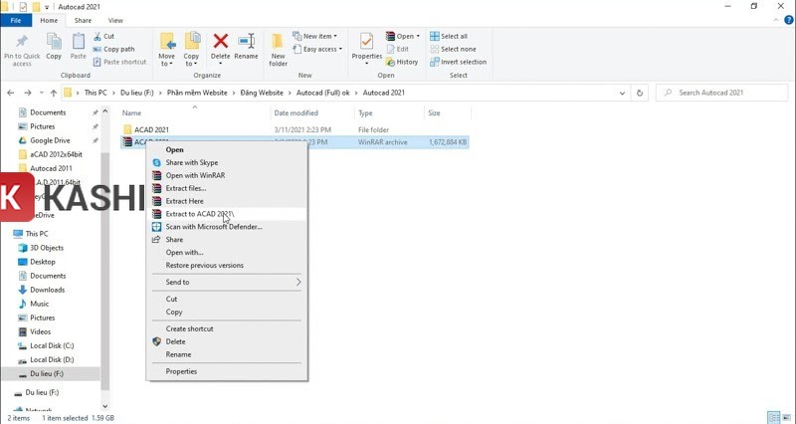Switch to large thumbnails view in status bar
This screenshot has height=424, width=796.
pos(786,418)
